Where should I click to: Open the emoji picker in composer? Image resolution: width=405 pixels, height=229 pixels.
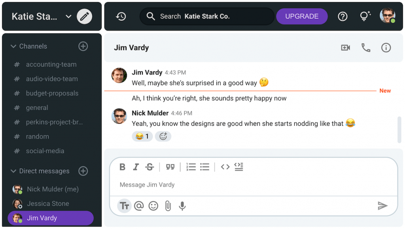(x=153, y=206)
